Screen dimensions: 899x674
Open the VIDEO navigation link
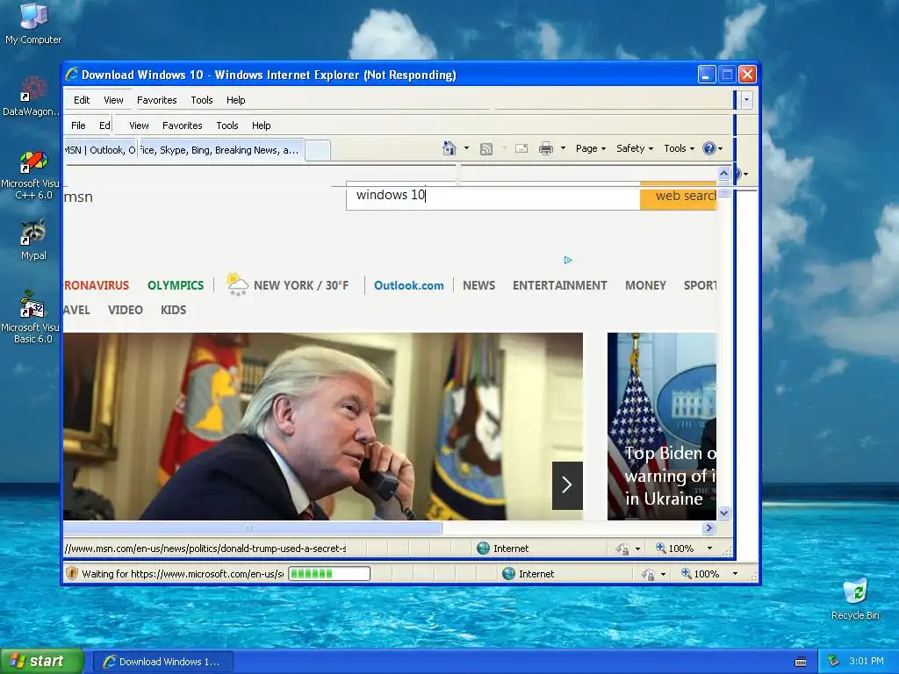click(125, 310)
